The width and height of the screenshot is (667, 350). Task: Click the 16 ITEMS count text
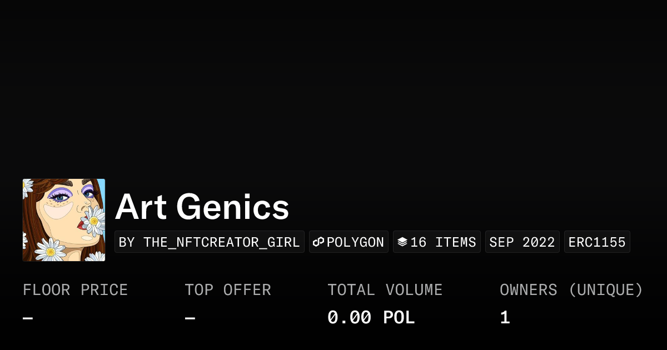coord(443,242)
